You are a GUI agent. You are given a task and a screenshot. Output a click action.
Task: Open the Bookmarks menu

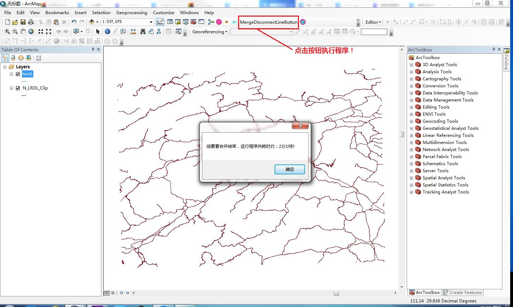(x=57, y=12)
